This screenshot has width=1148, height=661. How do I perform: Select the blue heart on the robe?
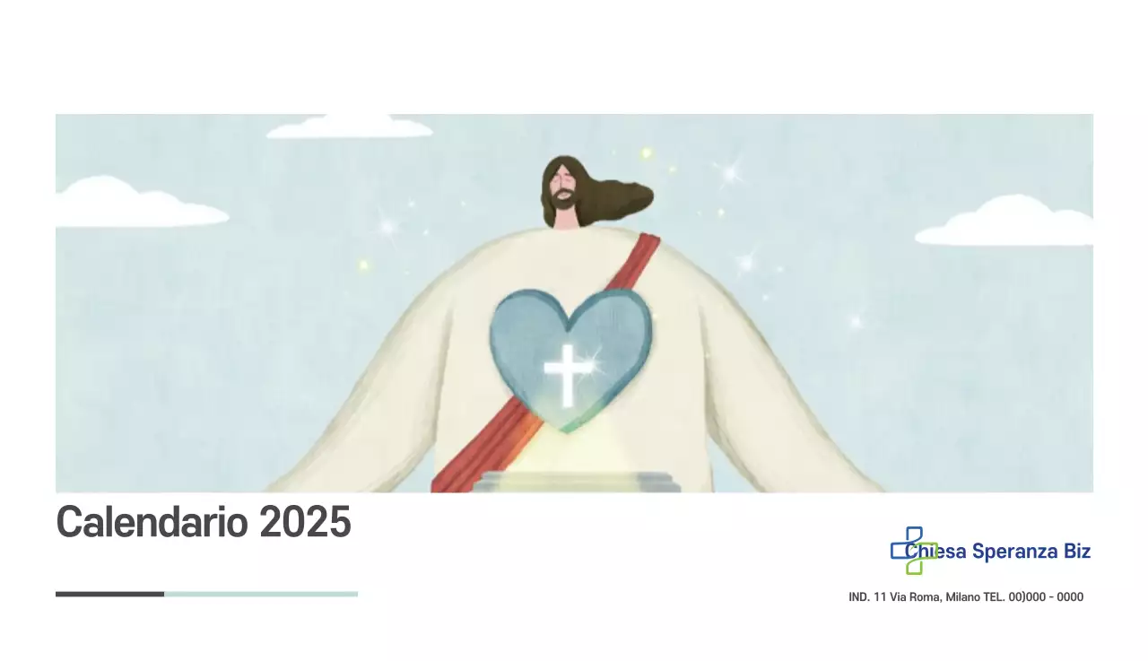click(570, 358)
